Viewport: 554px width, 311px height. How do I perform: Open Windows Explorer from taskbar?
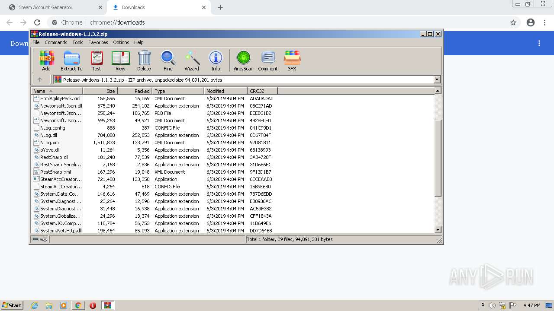pos(49,305)
